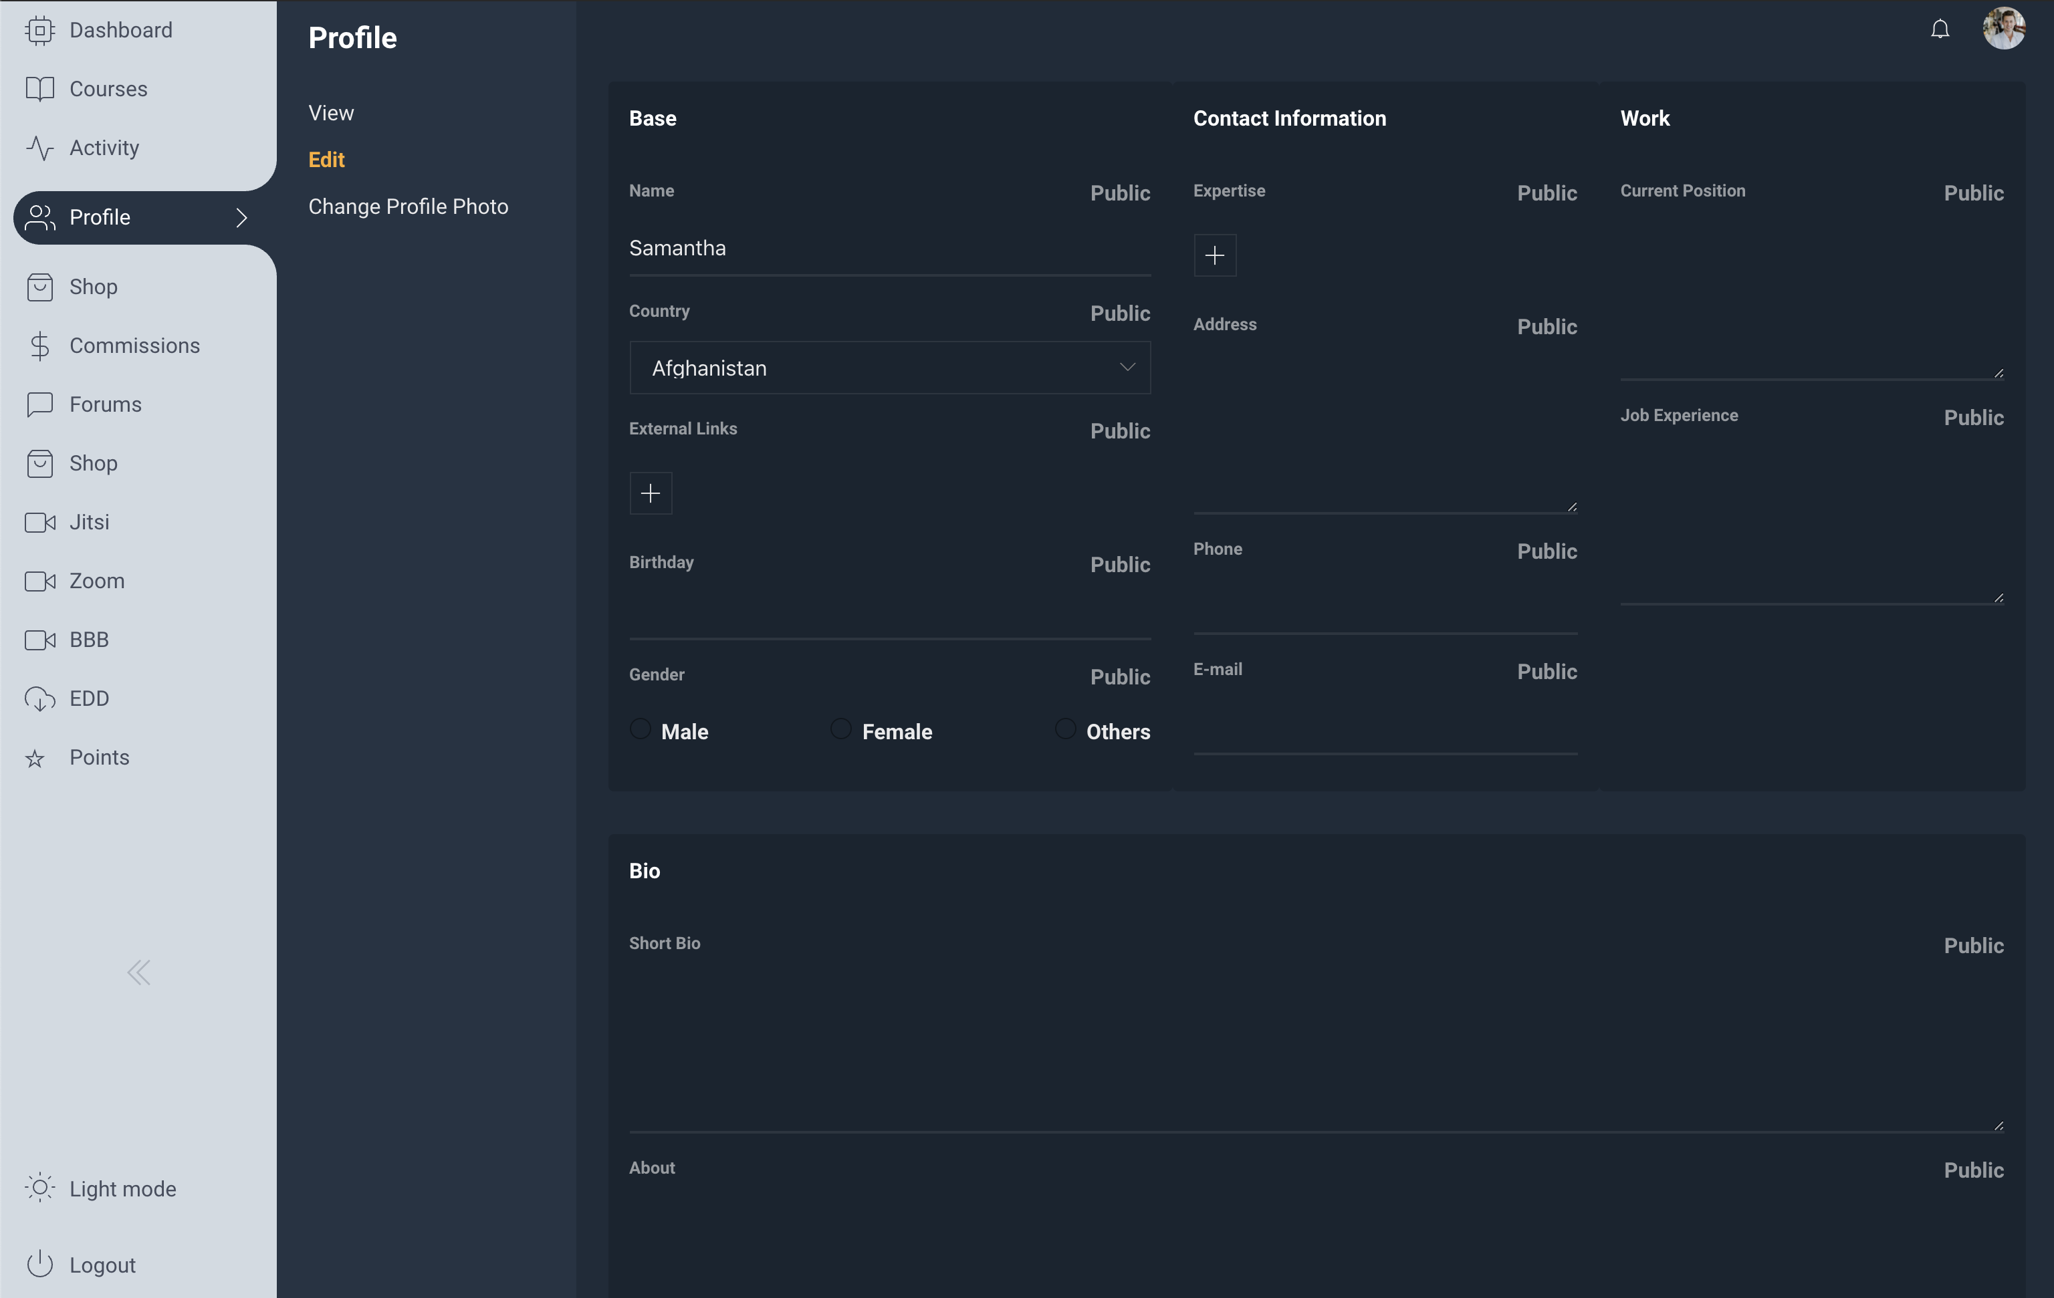The image size is (2054, 1298).
Task: Click the Dashboard sidebar icon
Action: click(39, 30)
